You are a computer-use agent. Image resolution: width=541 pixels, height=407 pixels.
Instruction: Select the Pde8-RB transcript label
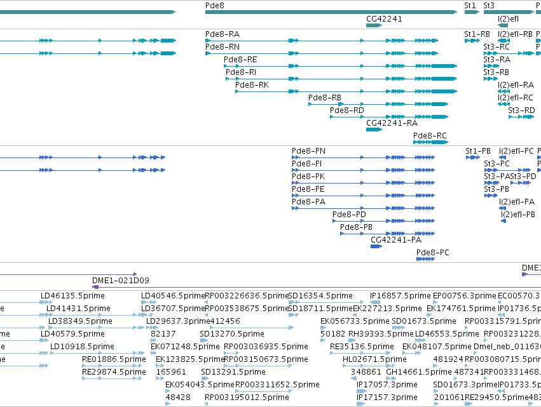(325, 98)
